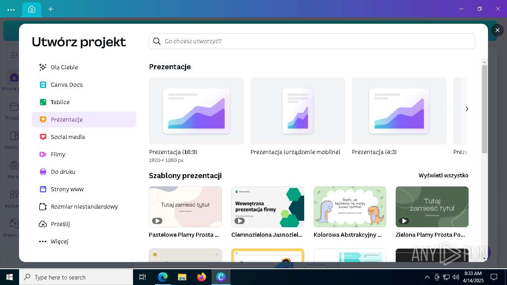This screenshot has width=507, height=285.
Task: Open Pastelowe Plamy Prosta template
Action: point(185,207)
